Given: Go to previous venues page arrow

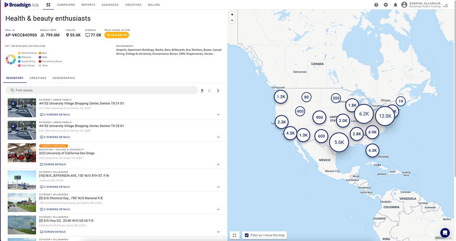Looking at the screenshot, I should tap(209, 90).
